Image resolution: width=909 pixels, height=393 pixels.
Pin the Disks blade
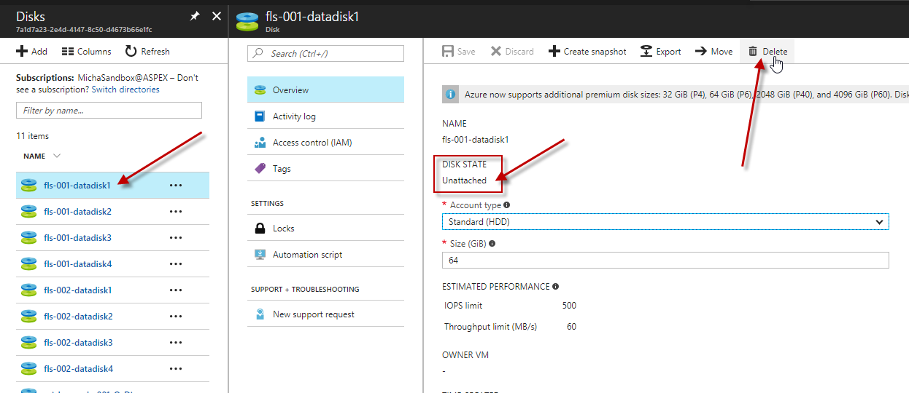[x=194, y=16]
